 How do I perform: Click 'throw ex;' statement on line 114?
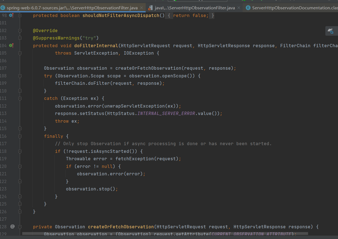(67, 121)
